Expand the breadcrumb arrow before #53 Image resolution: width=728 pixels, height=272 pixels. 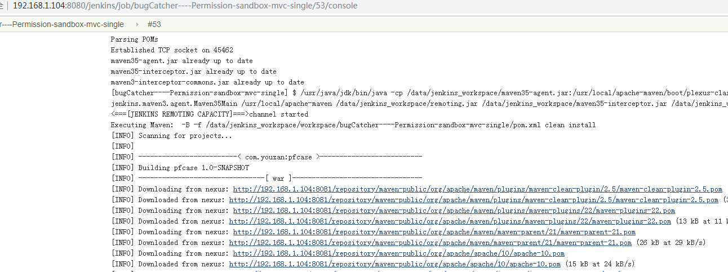(137, 25)
